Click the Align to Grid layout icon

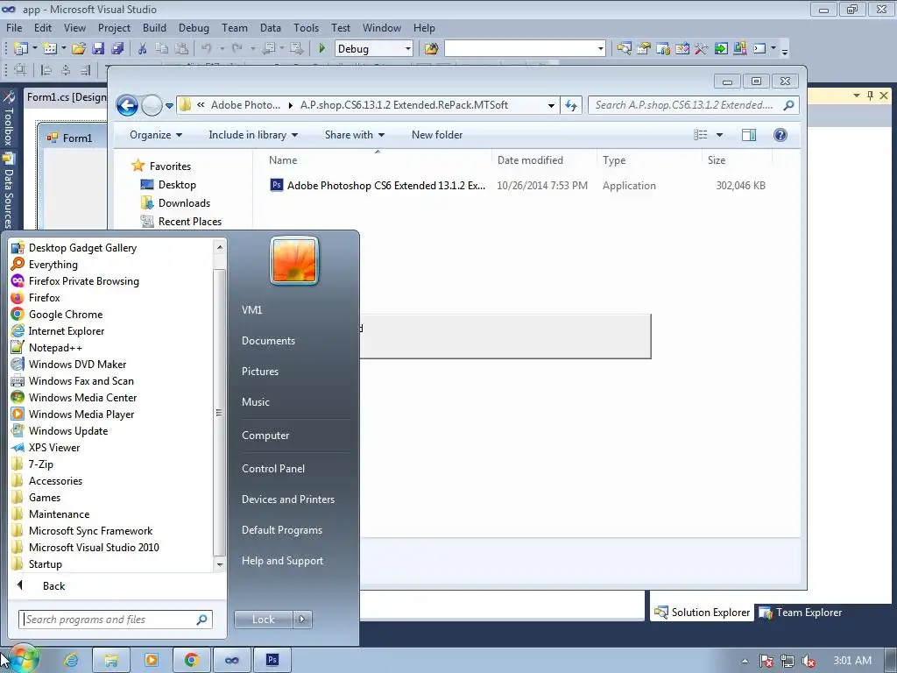20,70
